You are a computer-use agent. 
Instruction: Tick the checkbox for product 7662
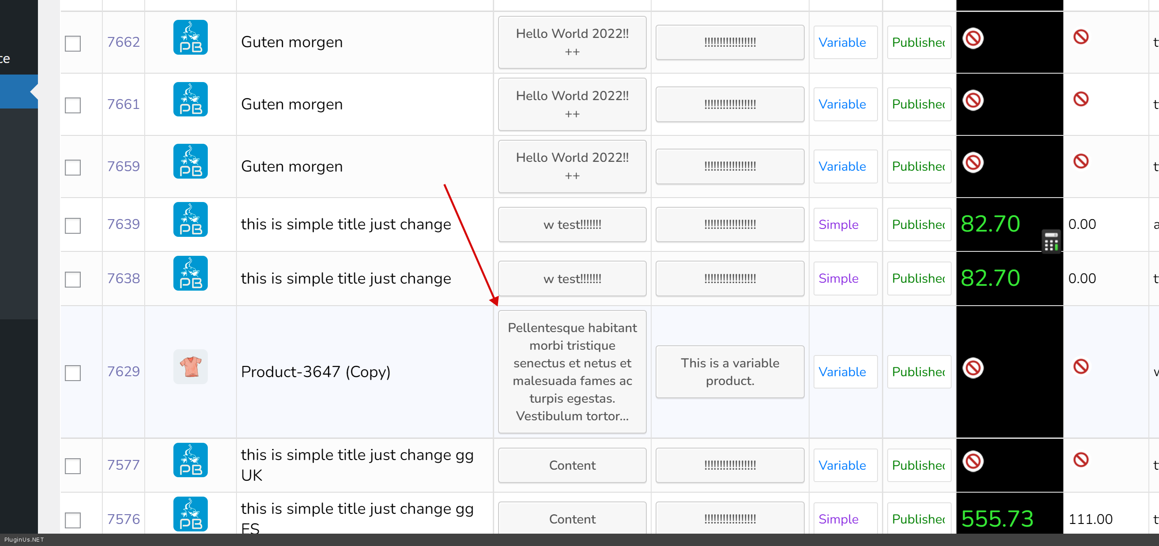73,44
